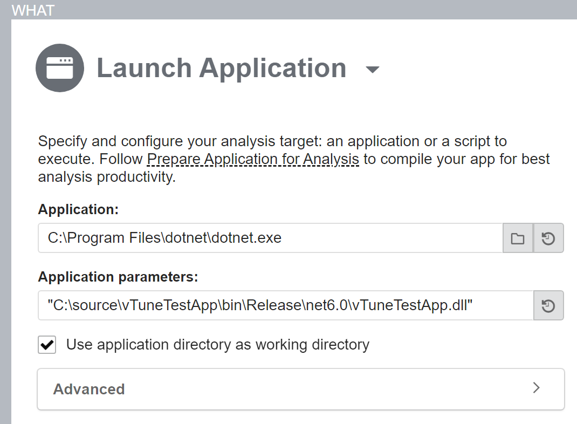
Task: Click the "Application parameters:" field label
Action: click(118, 277)
